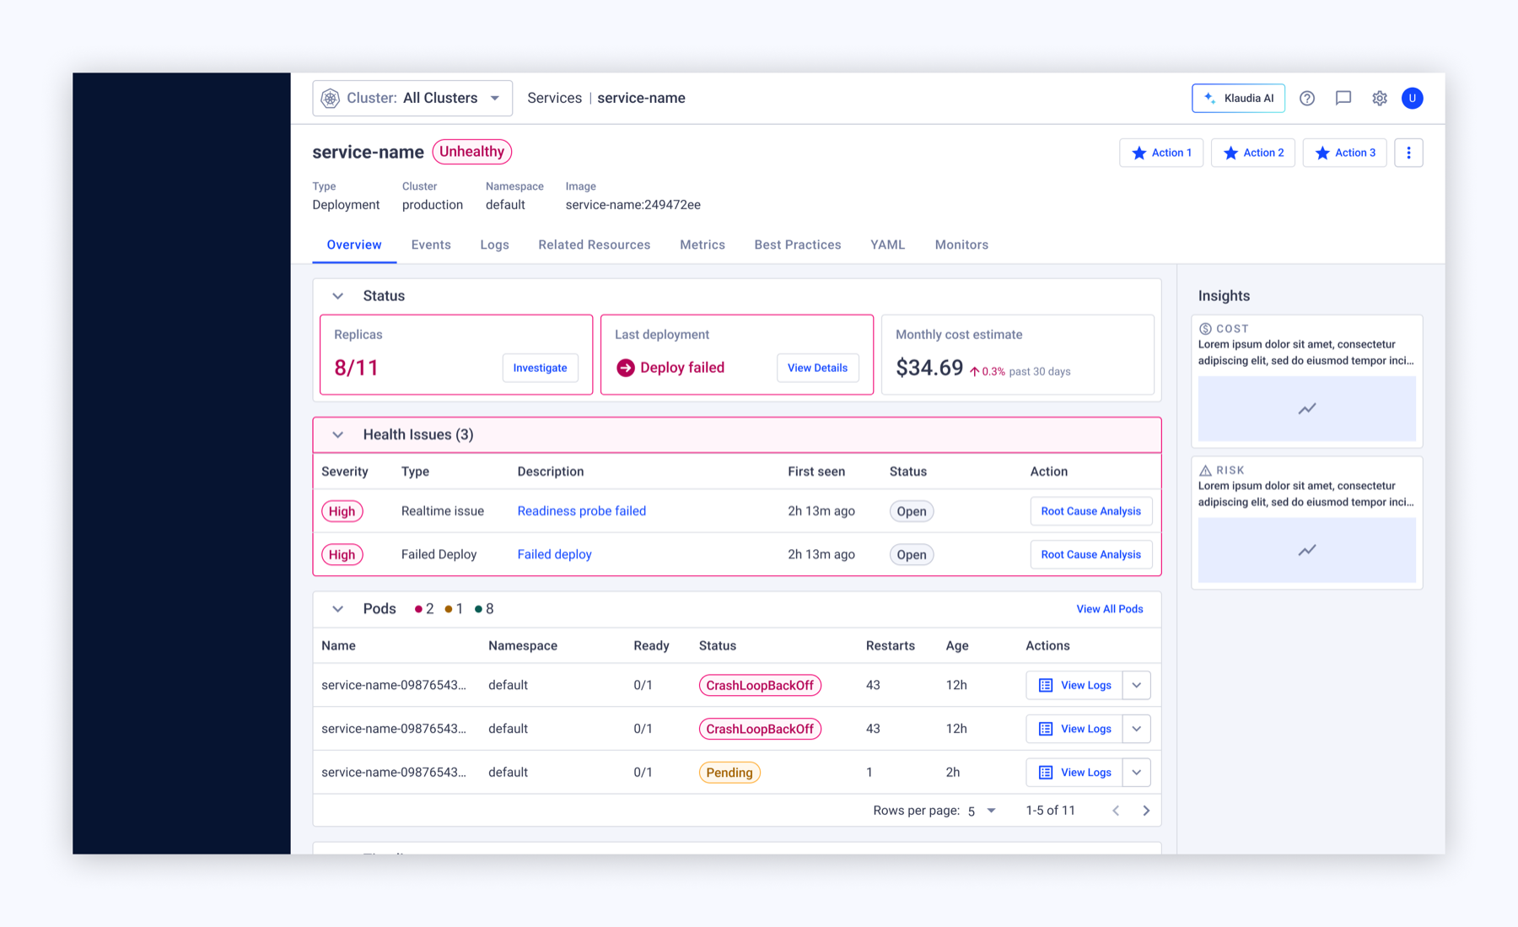Expand actions dropdown for second CrashLoopBackOff pod
Image resolution: width=1518 pixels, height=927 pixels.
coord(1137,729)
